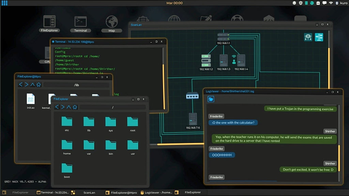Open the var folder
The width and height of the screenshot is (349, 196).
(89, 147)
